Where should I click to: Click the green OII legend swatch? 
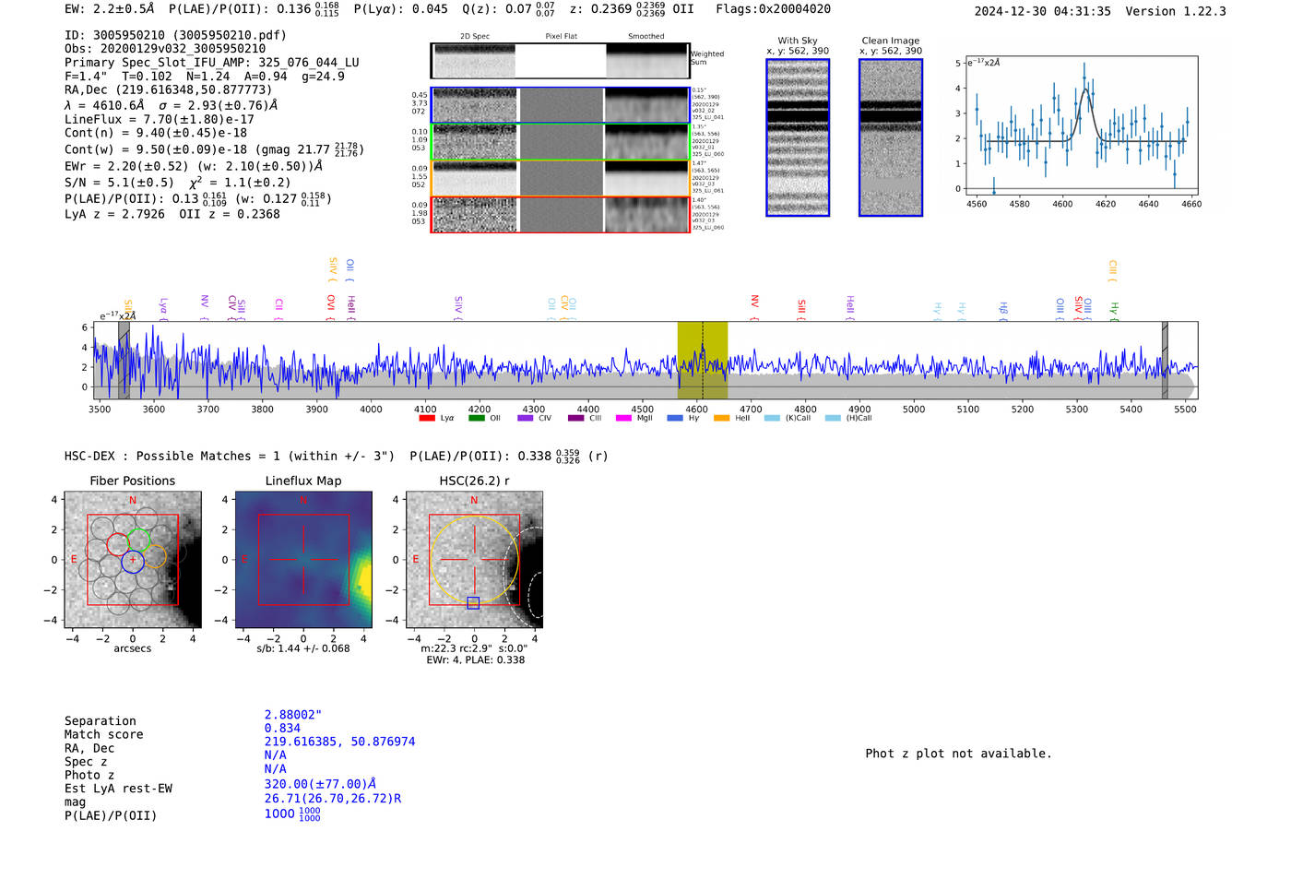(477, 418)
